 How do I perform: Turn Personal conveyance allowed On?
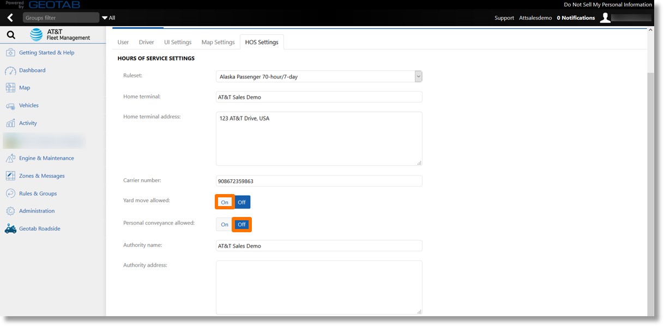pyautogui.click(x=225, y=225)
